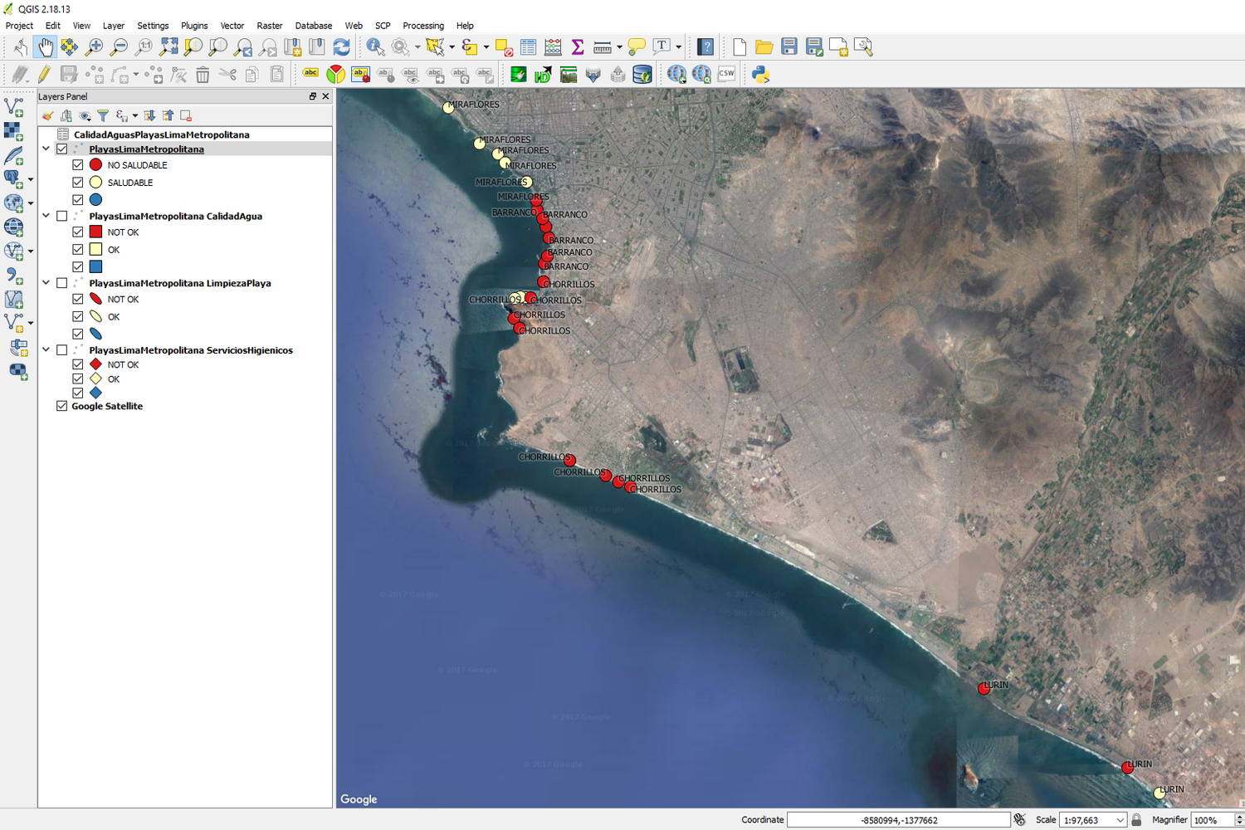Toggle the SALUDABLE category checkbox
Screen dimensions: 1245x830
coord(78,183)
